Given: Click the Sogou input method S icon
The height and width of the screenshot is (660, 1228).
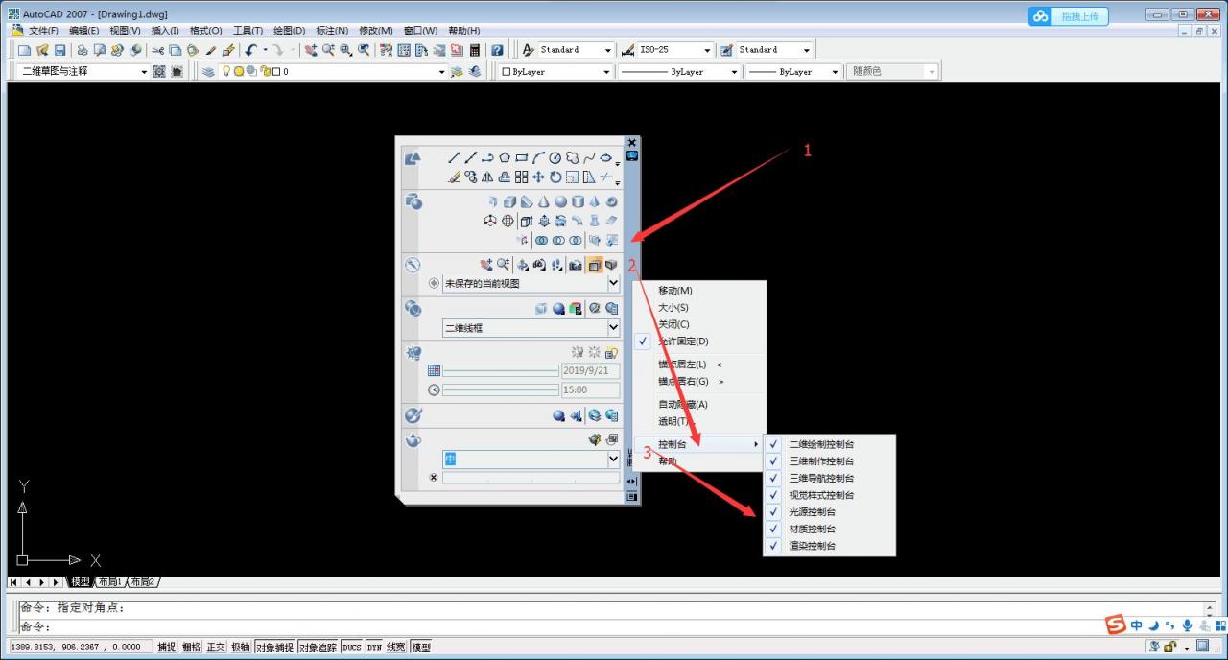Looking at the screenshot, I should (x=1116, y=625).
